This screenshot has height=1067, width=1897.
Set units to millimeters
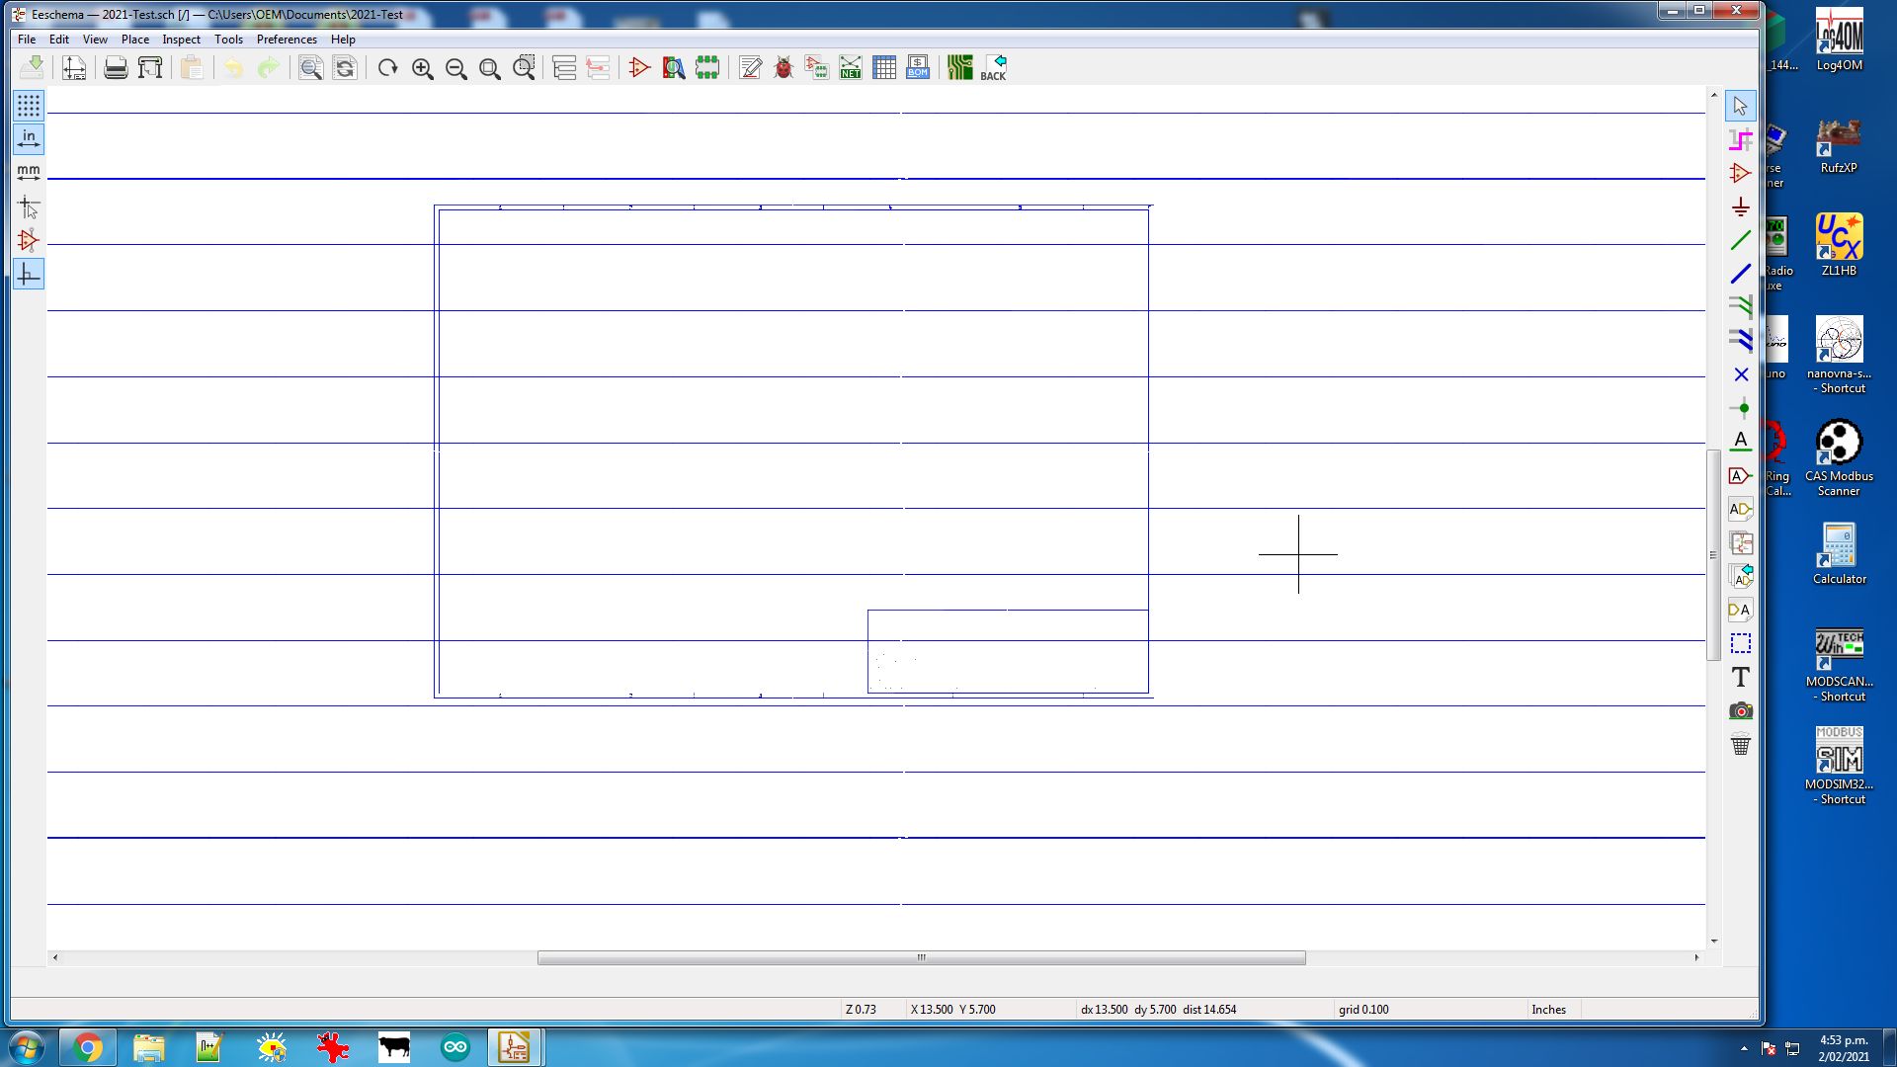pyautogui.click(x=29, y=173)
